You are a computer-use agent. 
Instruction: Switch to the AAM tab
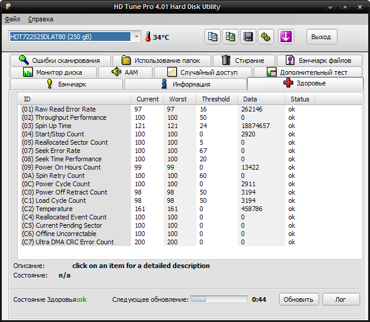[126, 72]
